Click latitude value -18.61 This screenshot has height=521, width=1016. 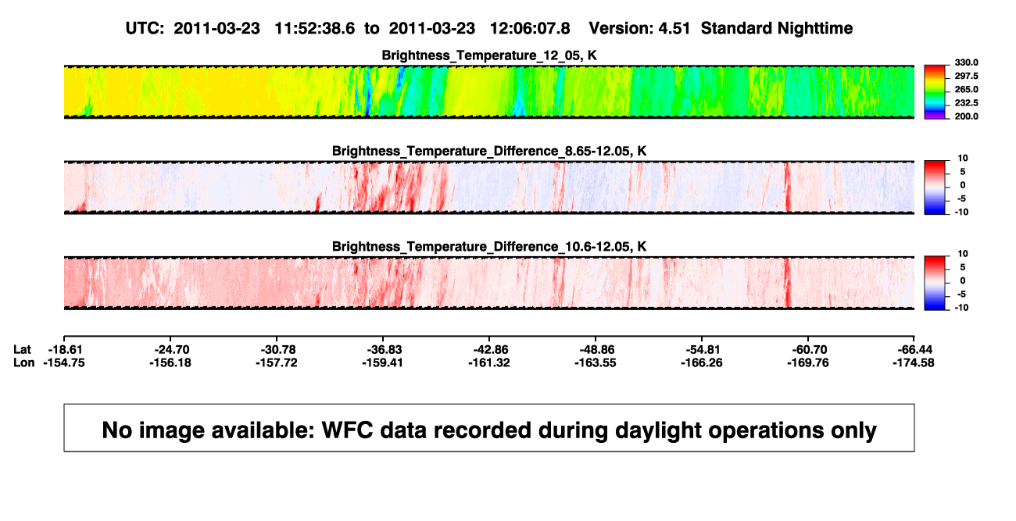(64, 348)
